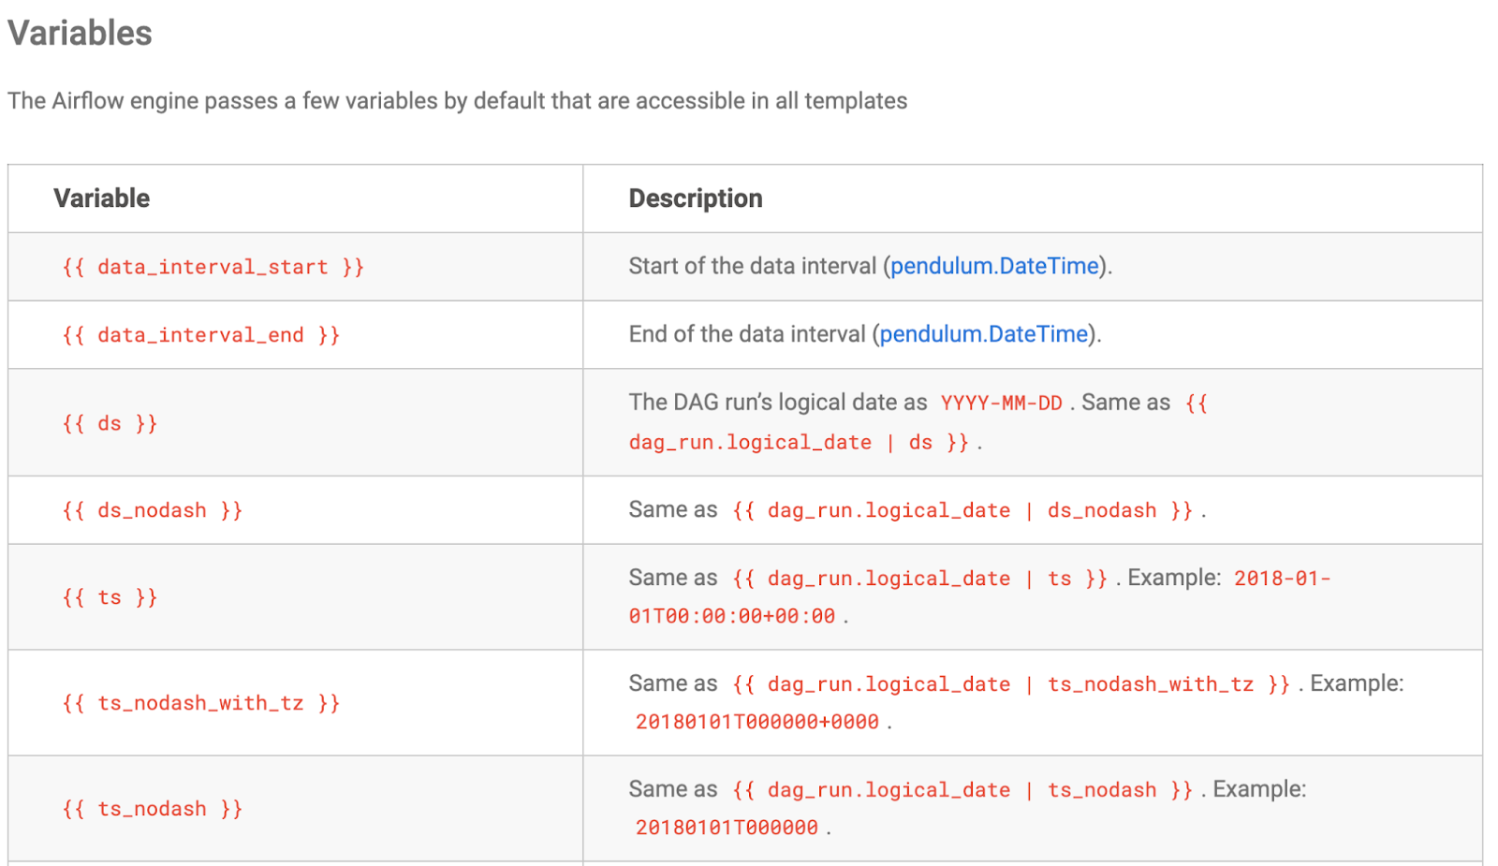Click the {{ ts }} variable code
This screenshot has height=866, width=1498.
tap(110, 598)
